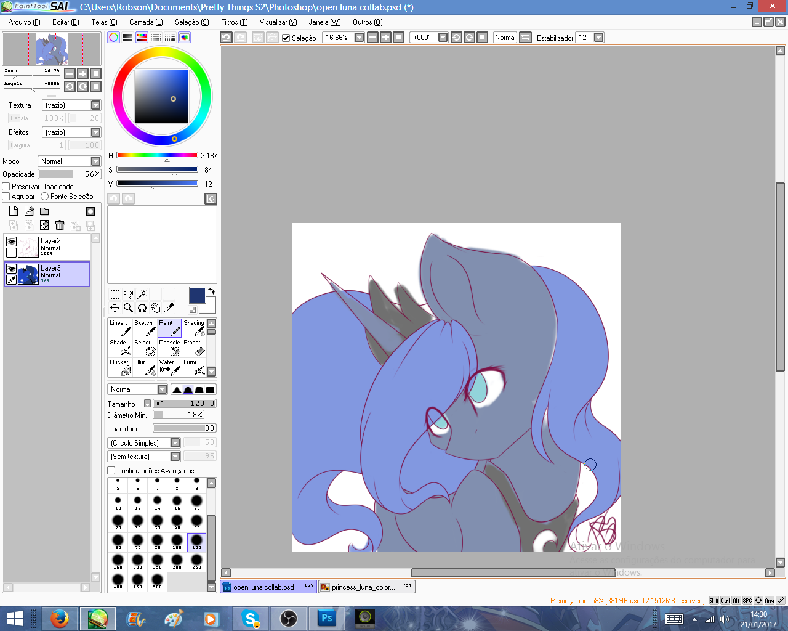The width and height of the screenshot is (788, 631).
Task: Create a new normal layer
Action: click(14, 211)
